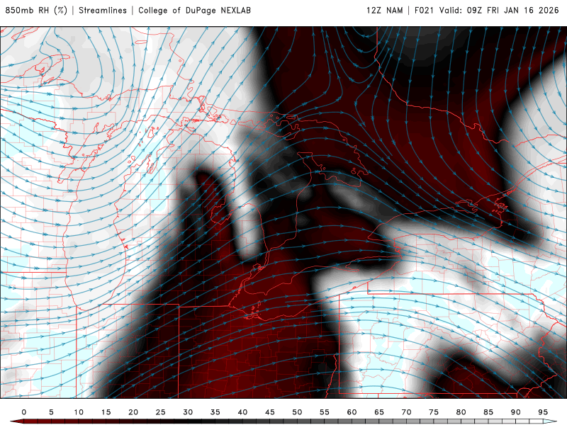Click the colorbar label "10"
567x425 pixels.
click(x=79, y=412)
